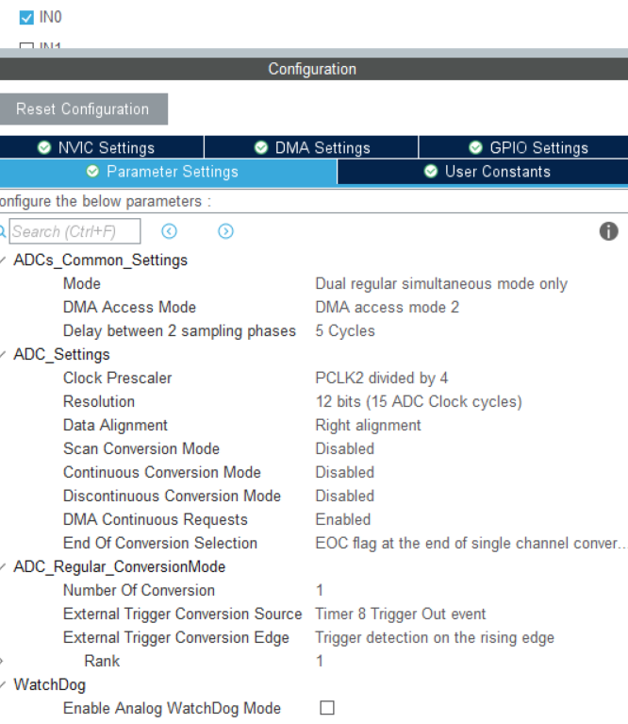Viewport: 628px width, 724px height.
Task: Switch to the DMA Settings tab
Action: (x=311, y=148)
